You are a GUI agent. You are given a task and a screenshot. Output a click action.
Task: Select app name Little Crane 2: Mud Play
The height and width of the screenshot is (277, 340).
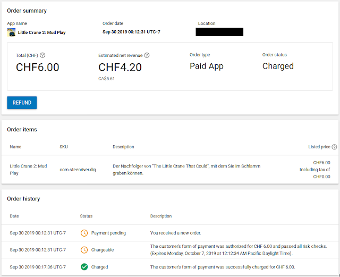[x=41, y=32]
